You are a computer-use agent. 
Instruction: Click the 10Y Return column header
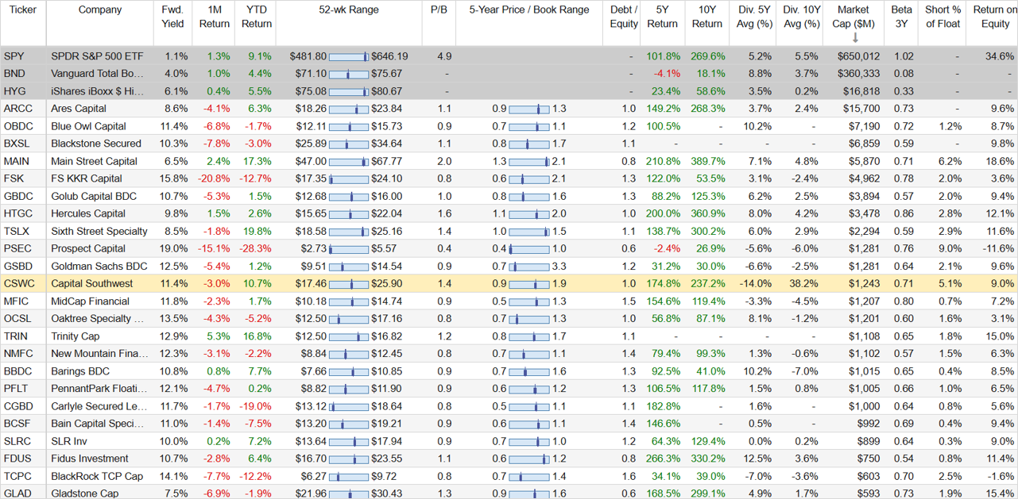click(x=707, y=17)
